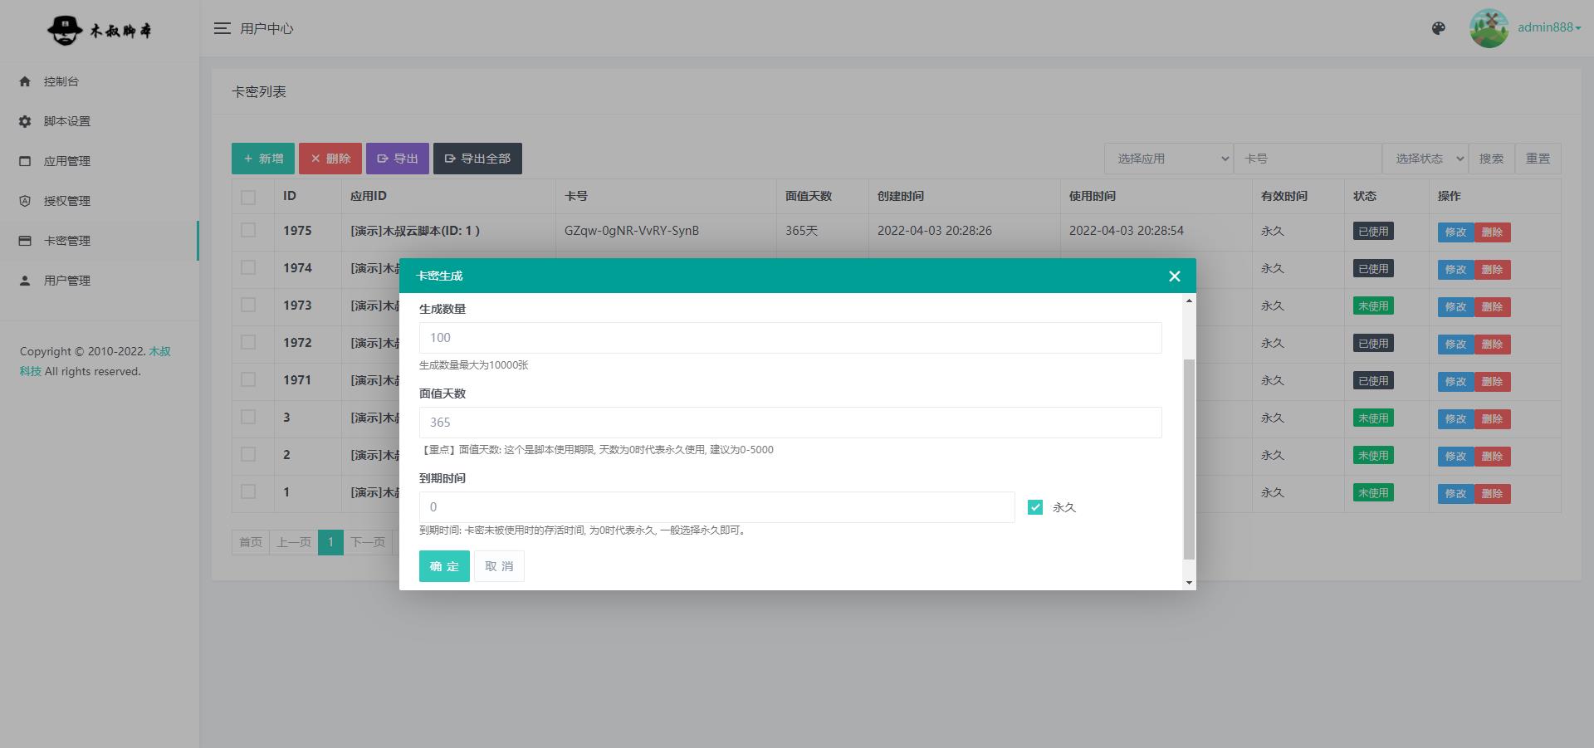Click the card icon for 卡密管理
Image resolution: width=1594 pixels, height=748 pixels.
25,241
